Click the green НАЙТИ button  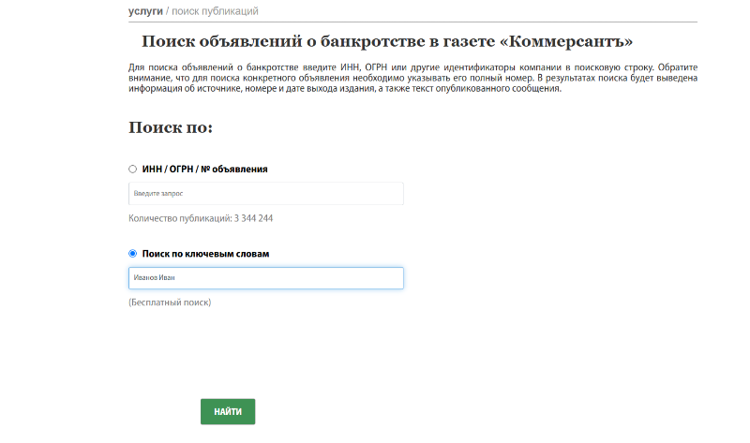tap(228, 411)
